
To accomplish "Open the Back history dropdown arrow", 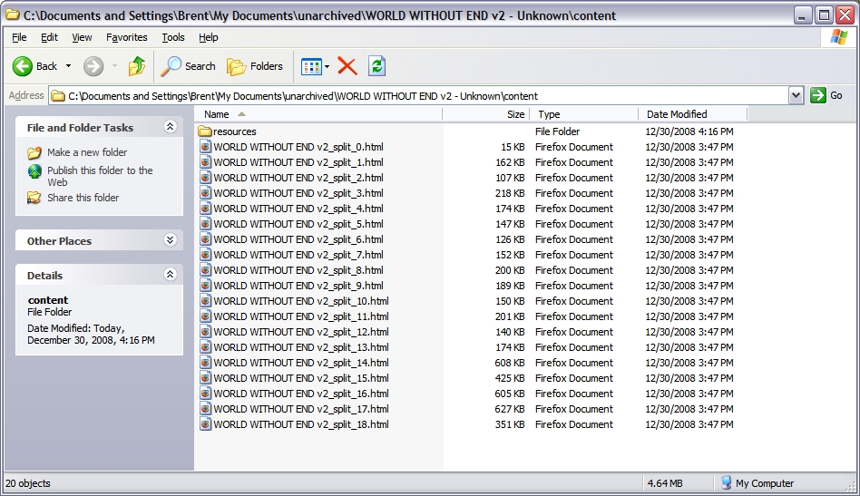I will point(69,66).
